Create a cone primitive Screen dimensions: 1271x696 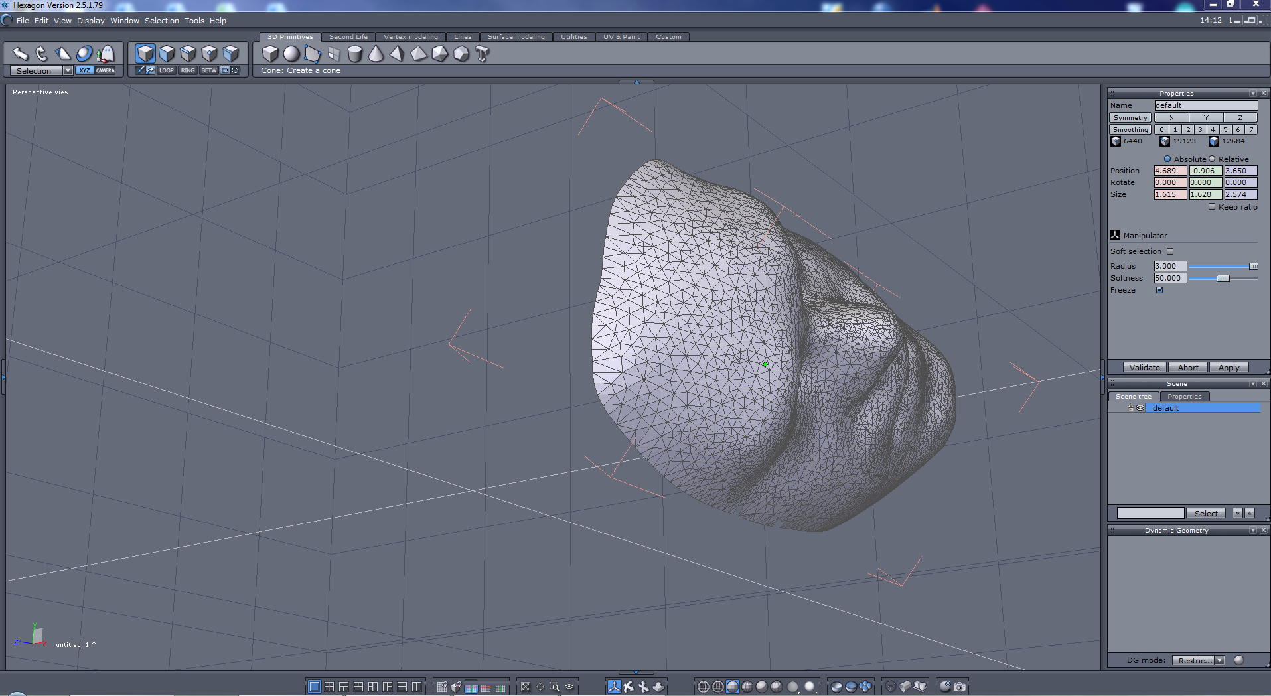[x=376, y=54]
